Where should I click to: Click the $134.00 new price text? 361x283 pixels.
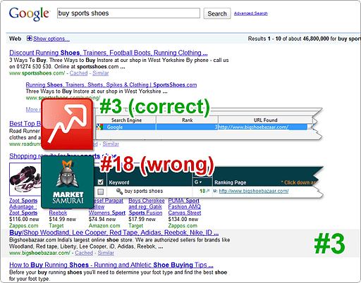tap(183, 219)
